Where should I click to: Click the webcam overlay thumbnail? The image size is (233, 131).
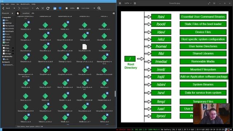click(211, 114)
